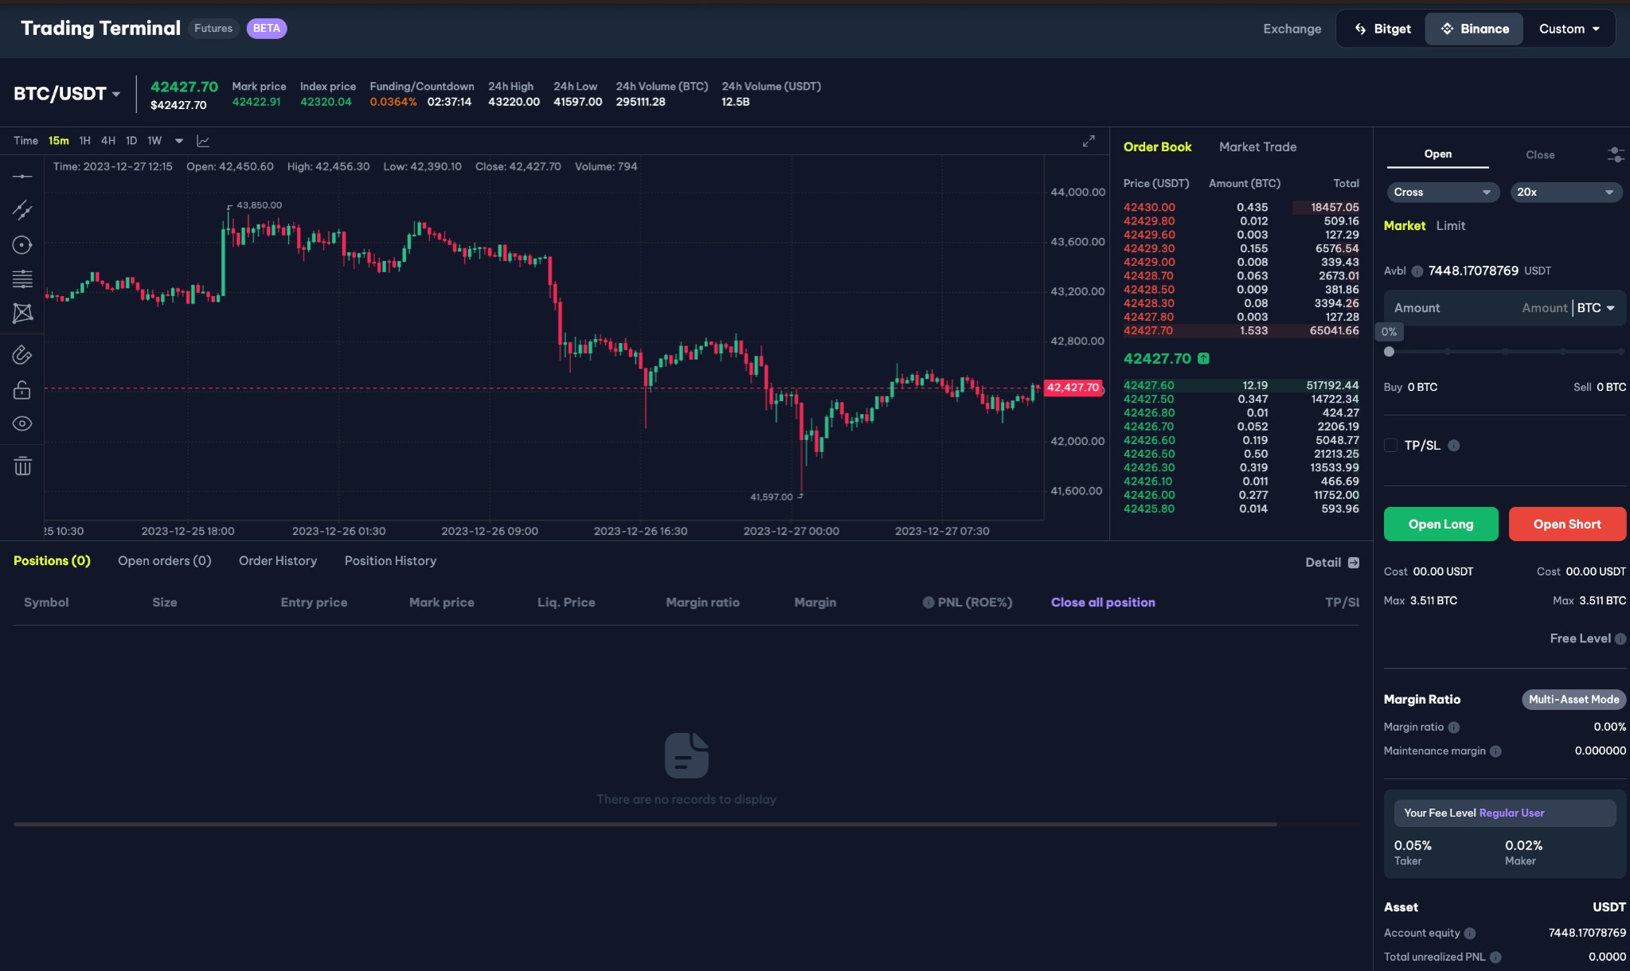Open the Cross margin dropdown

[x=1442, y=192]
